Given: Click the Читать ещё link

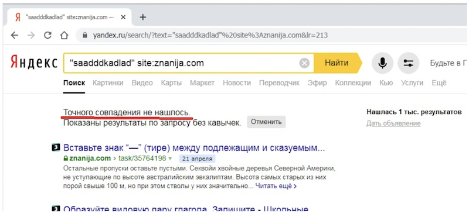Looking at the screenshot, I should pos(276,186).
